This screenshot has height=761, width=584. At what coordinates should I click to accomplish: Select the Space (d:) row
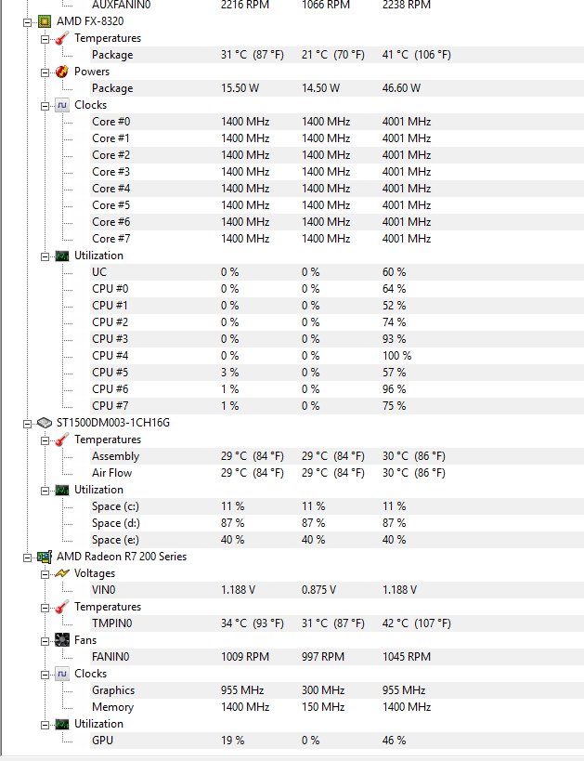pos(119,523)
